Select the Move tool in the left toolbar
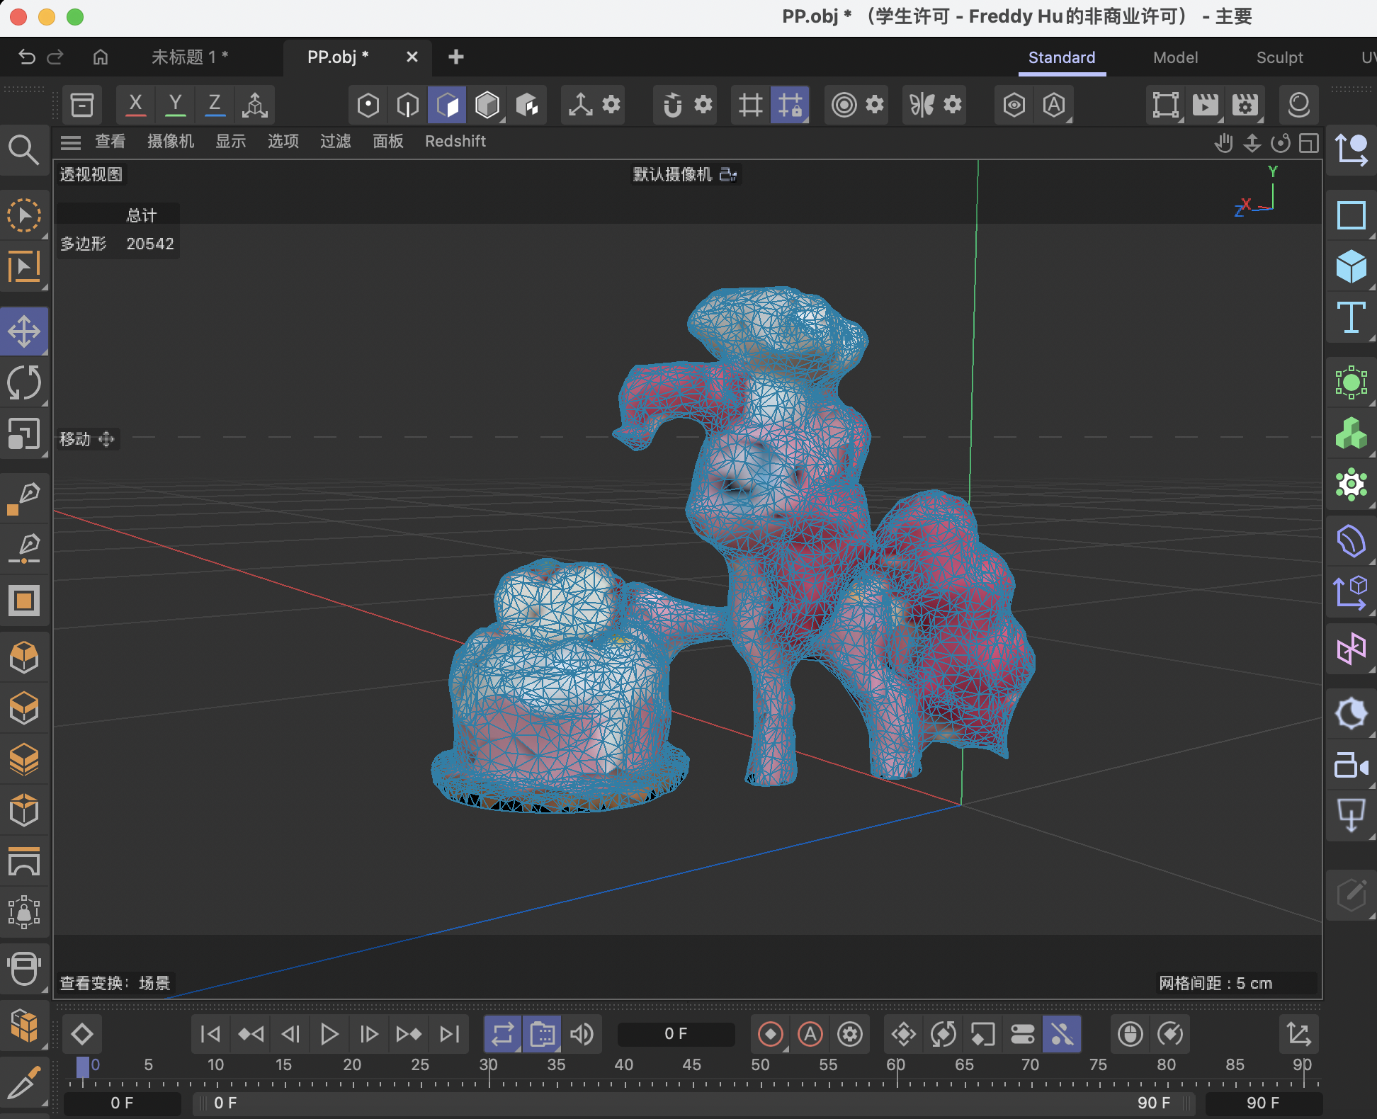1377x1119 pixels. pos(25,331)
